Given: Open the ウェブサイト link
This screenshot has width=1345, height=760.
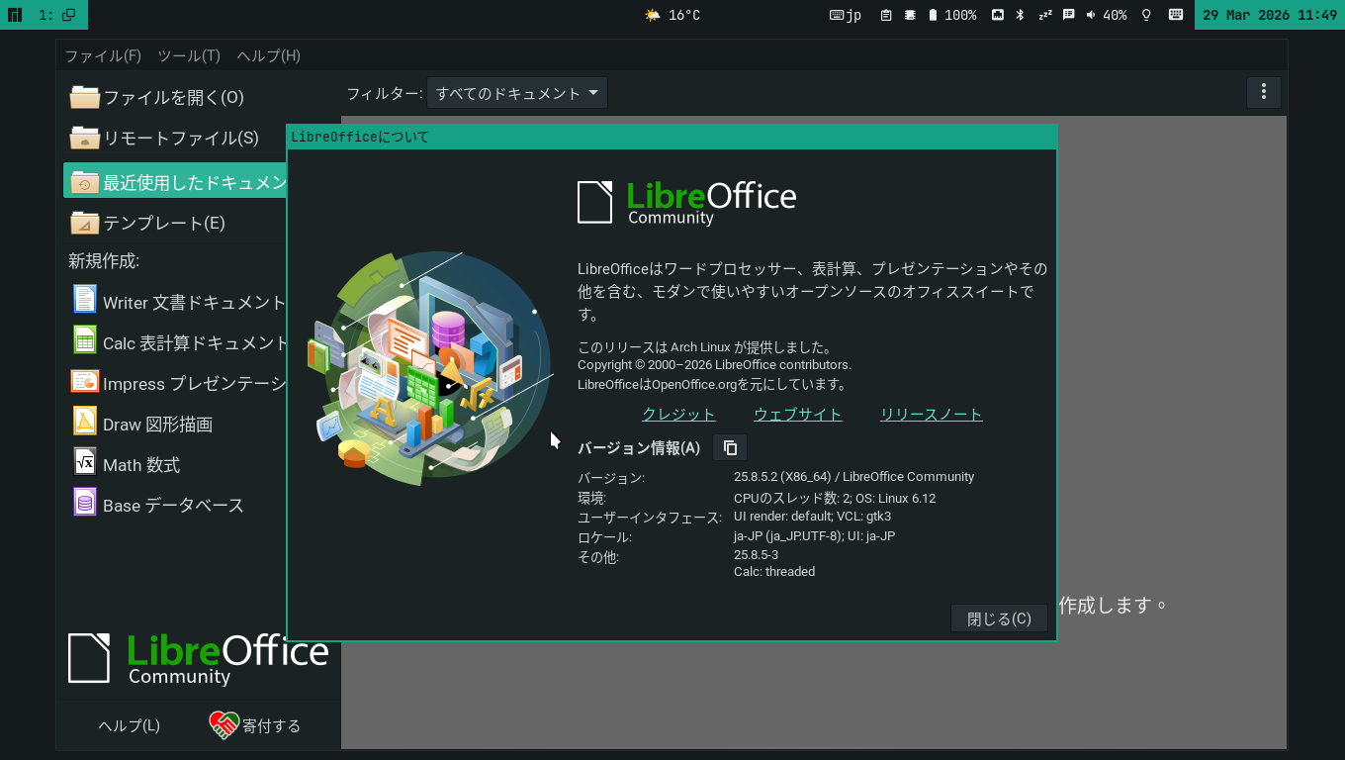Looking at the screenshot, I should (x=798, y=415).
